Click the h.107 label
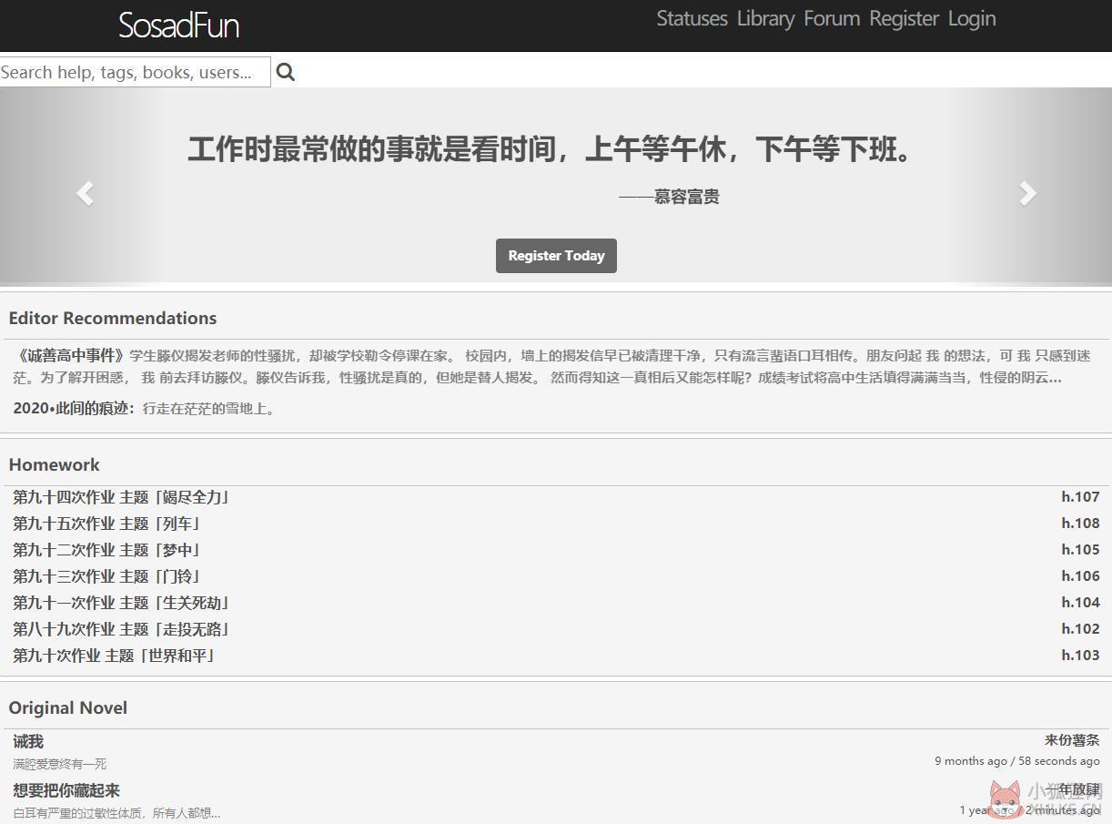Viewport: 1112px width, 824px height. (1080, 497)
